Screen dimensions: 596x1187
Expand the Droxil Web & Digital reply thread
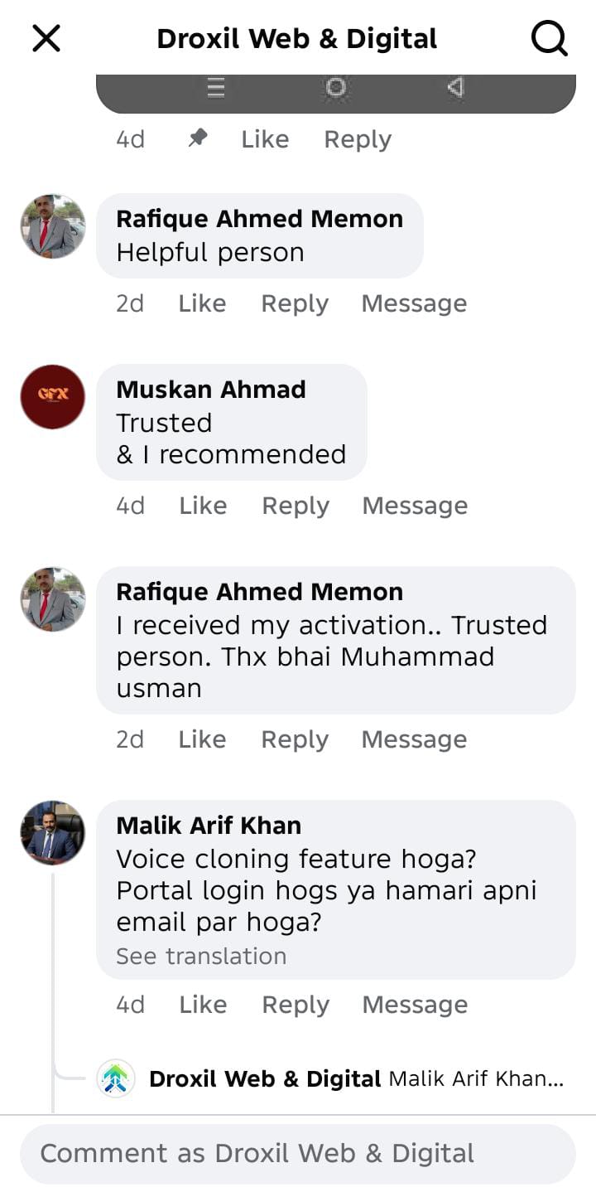[x=356, y=1079]
